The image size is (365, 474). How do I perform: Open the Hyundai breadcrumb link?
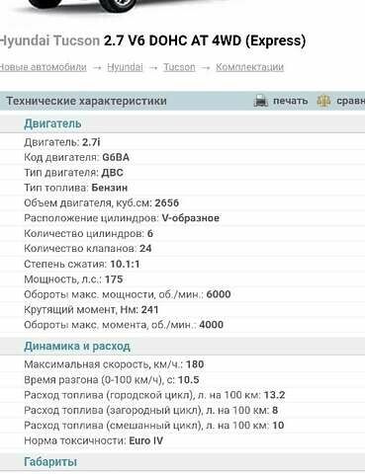click(125, 67)
